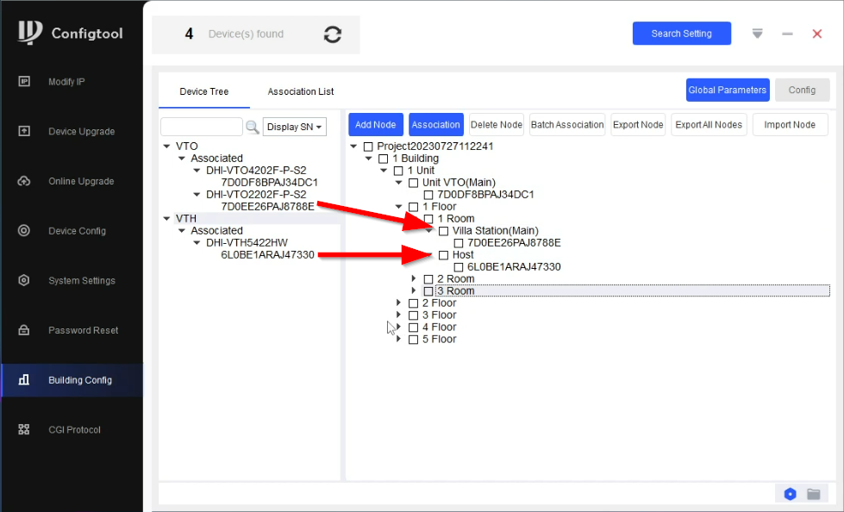Collapse the DHI-VTH5422HW device node

coord(197,242)
